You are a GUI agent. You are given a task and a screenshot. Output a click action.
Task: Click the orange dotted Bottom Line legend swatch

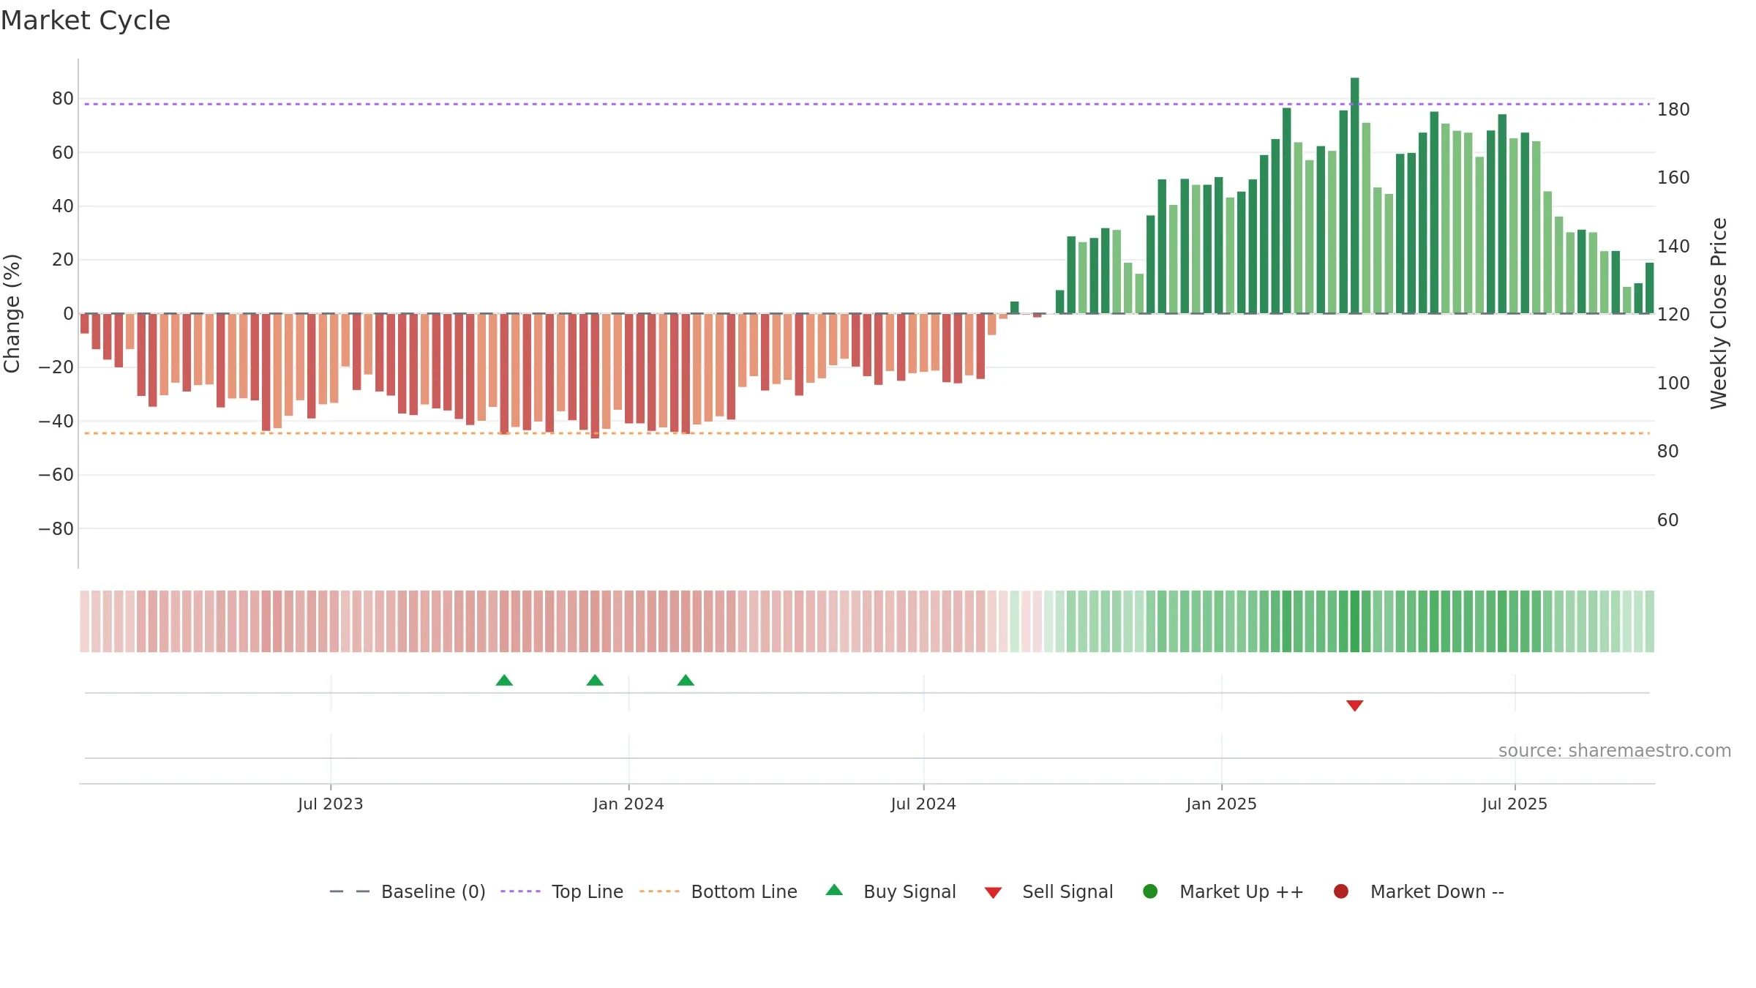point(659,891)
